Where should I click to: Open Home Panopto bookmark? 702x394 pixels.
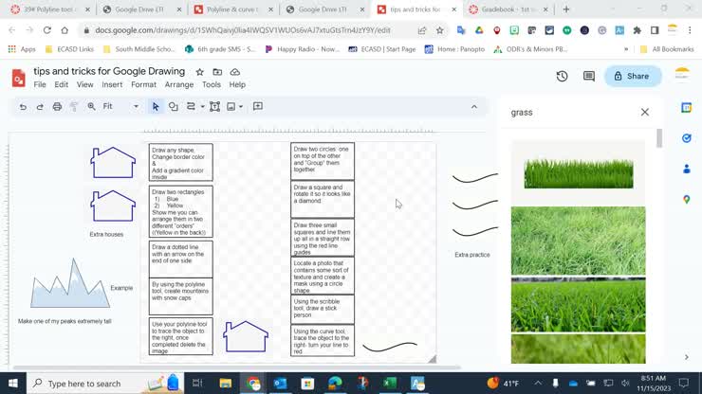click(x=454, y=49)
